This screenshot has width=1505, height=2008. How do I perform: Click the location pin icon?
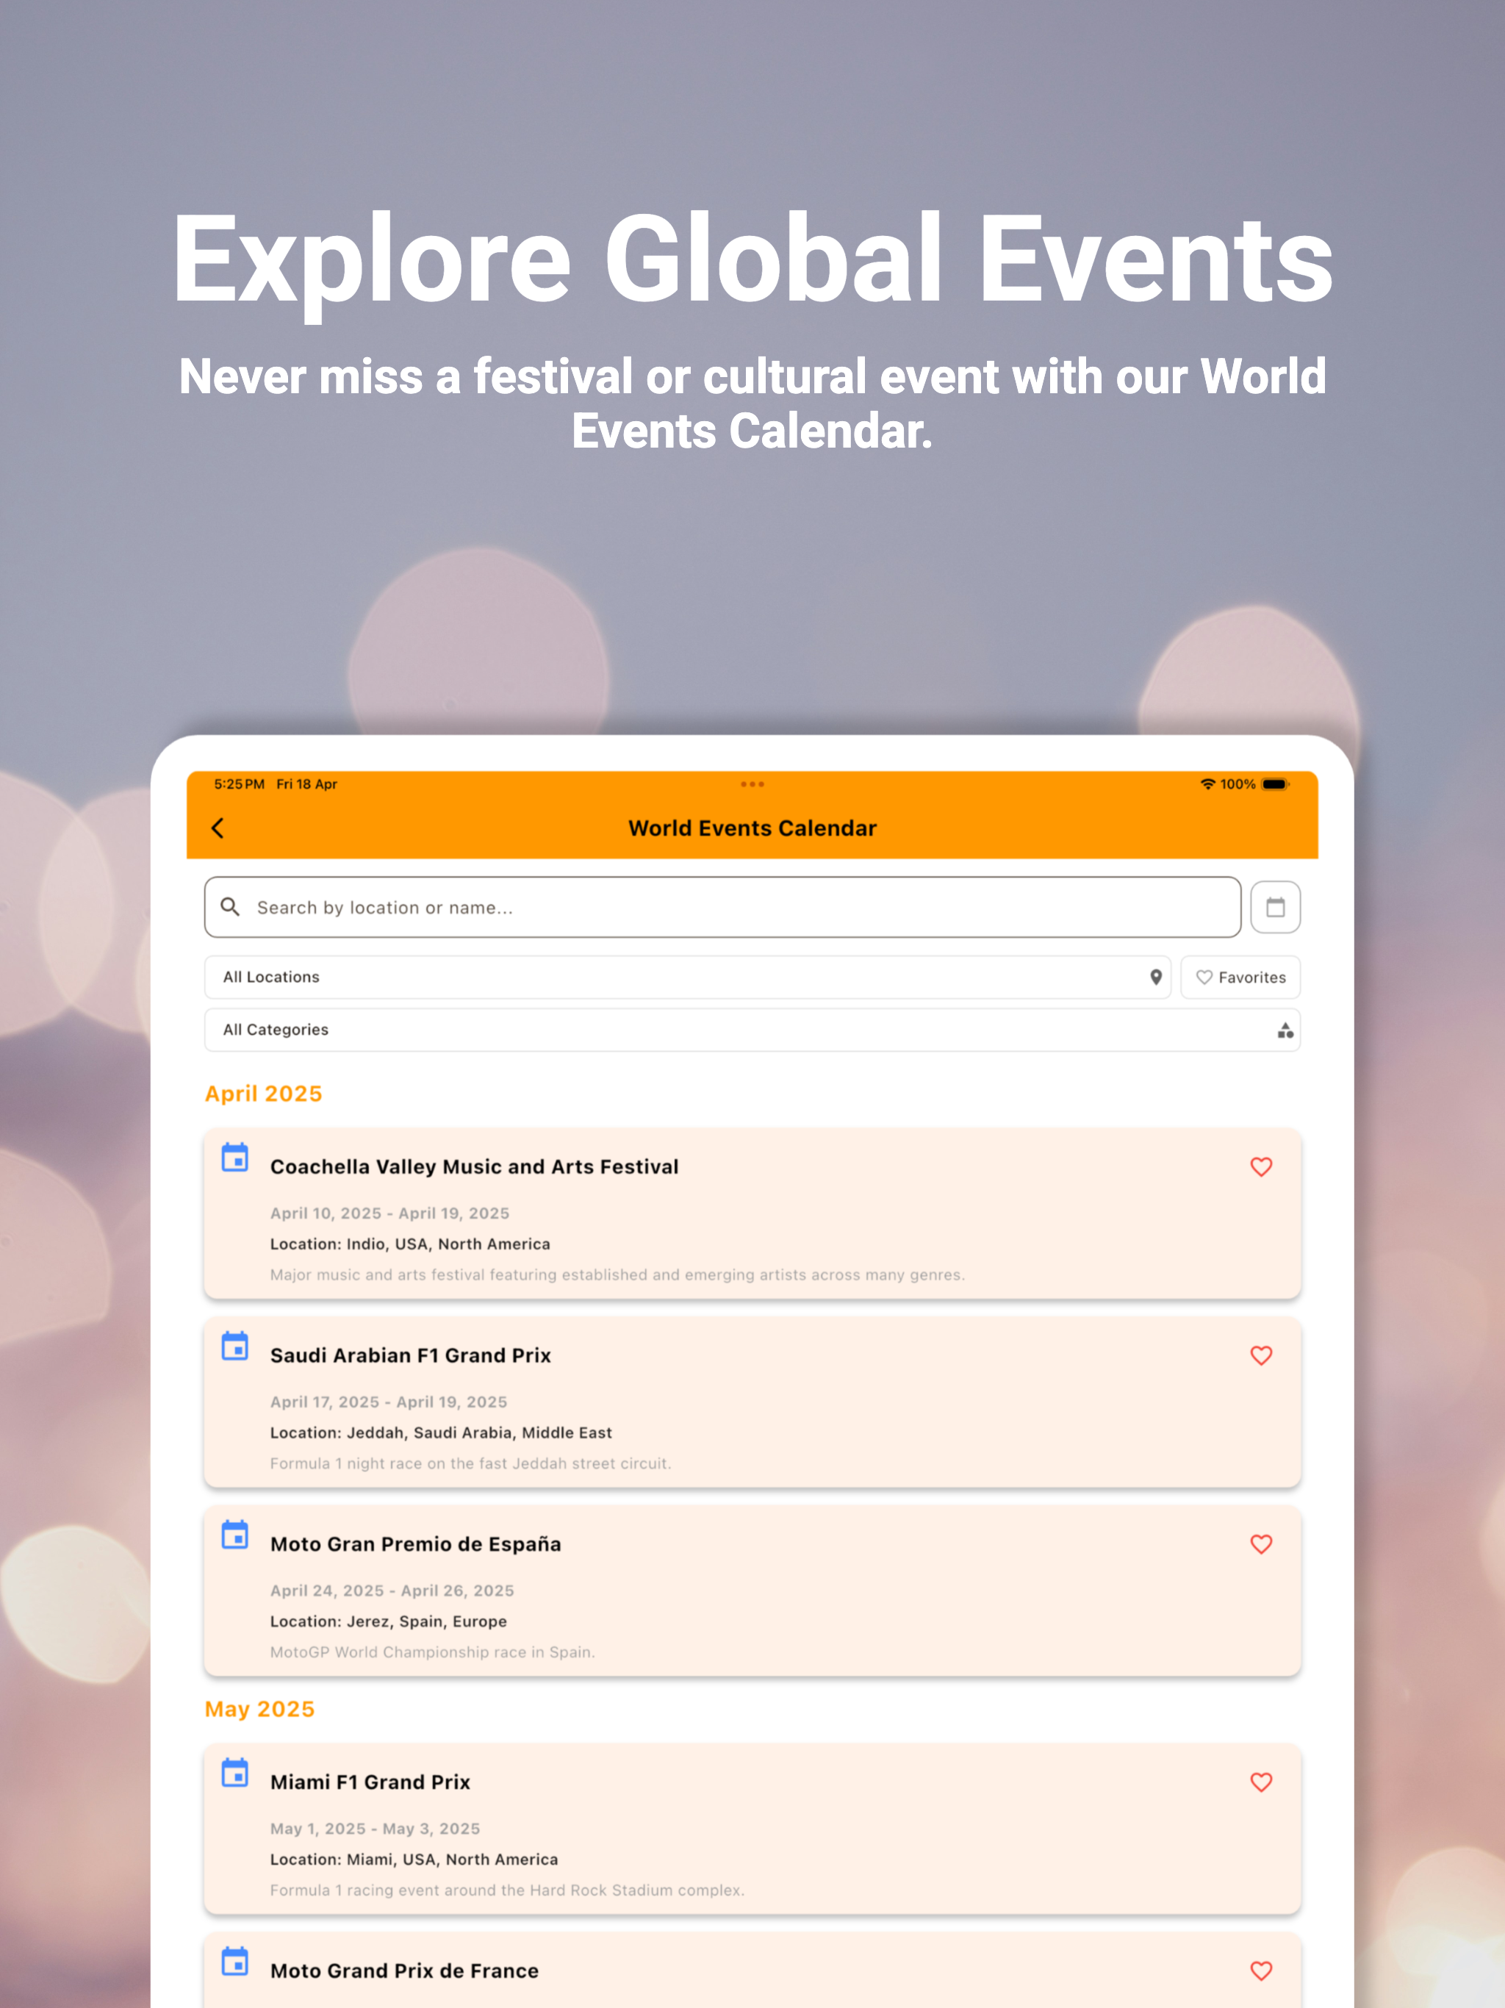[1155, 977]
